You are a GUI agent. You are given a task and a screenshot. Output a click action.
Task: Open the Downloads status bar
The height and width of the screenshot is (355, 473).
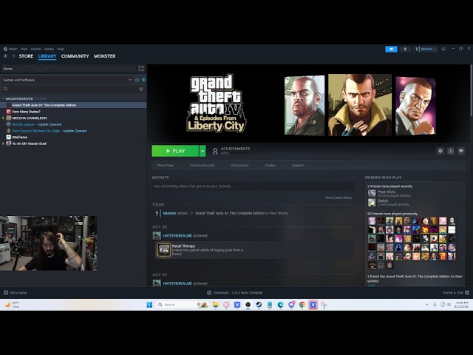pos(235,293)
